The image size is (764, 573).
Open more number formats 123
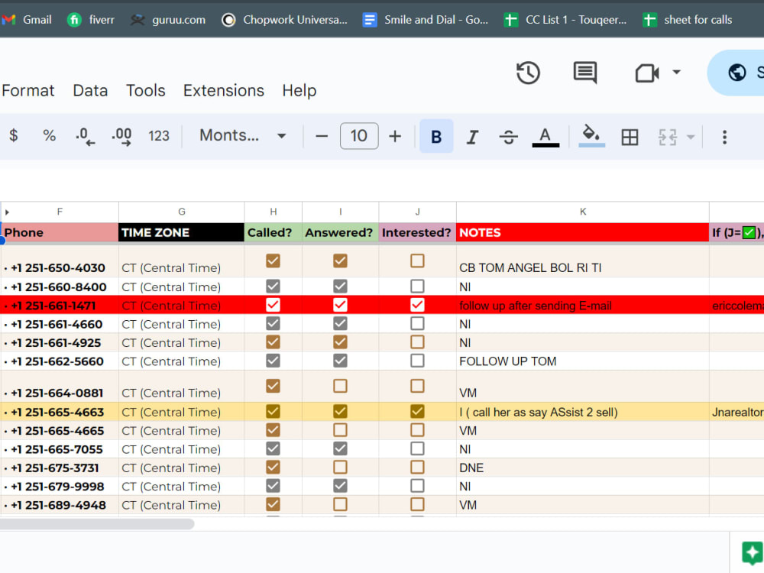coord(159,136)
